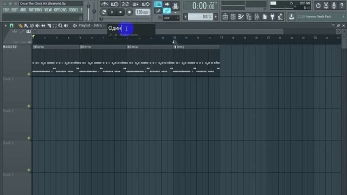Accept the marker name with check mark

111,35
